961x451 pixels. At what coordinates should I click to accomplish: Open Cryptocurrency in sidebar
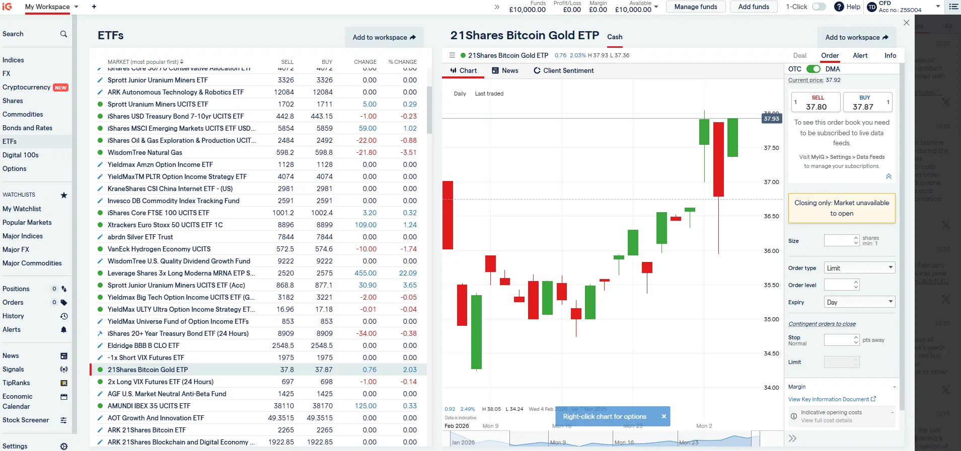pyautogui.click(x=26, y=87)
